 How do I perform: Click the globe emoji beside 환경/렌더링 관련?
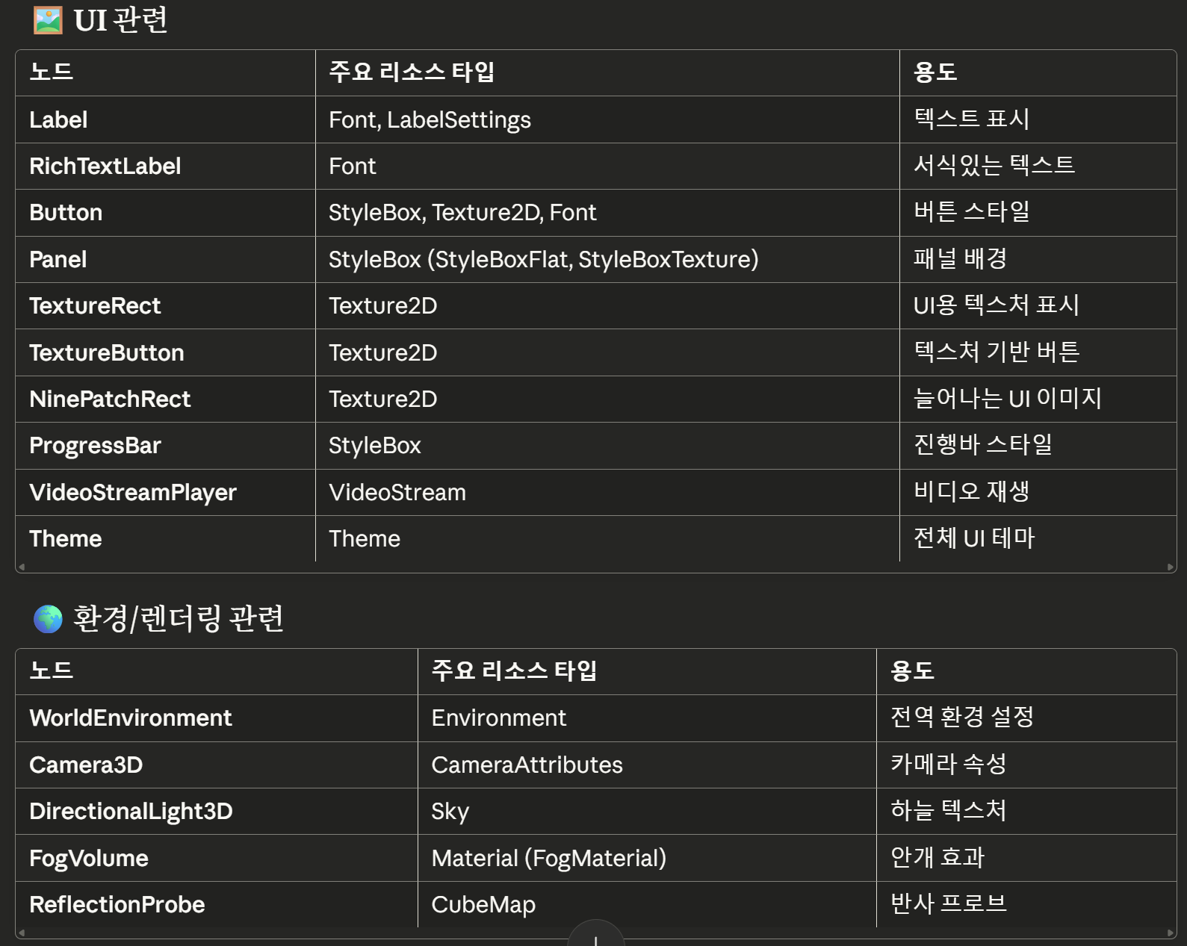(48, 618)
